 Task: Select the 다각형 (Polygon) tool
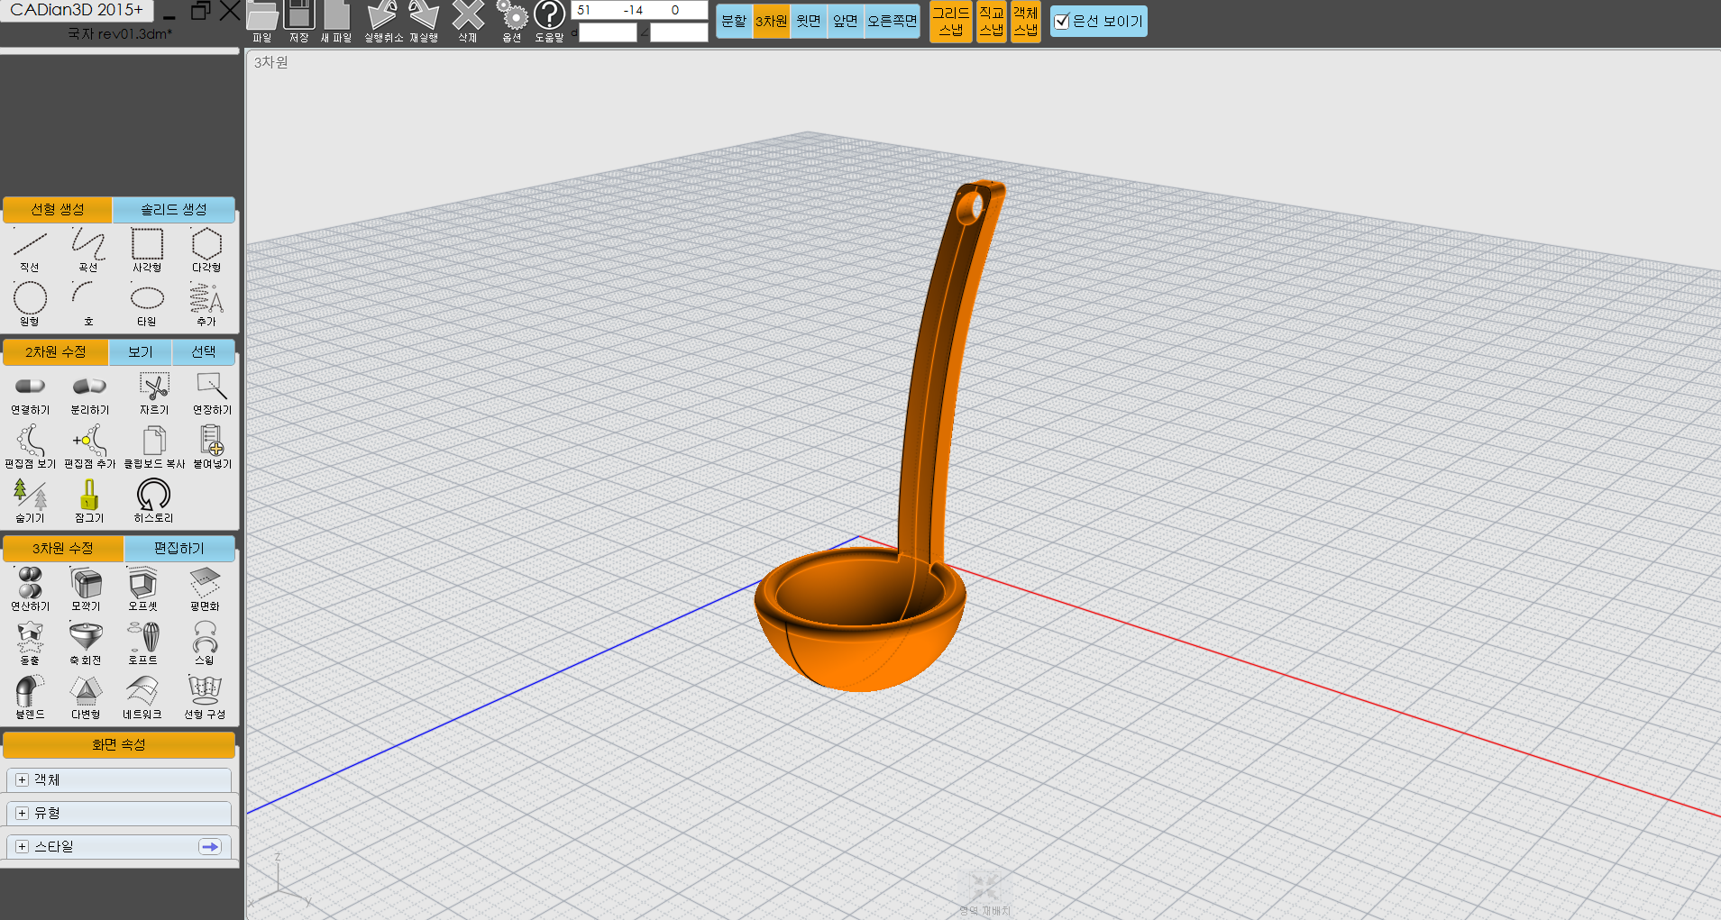206,244
